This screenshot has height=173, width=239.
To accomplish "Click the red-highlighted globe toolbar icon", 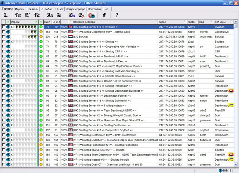I will coord(91,15).
